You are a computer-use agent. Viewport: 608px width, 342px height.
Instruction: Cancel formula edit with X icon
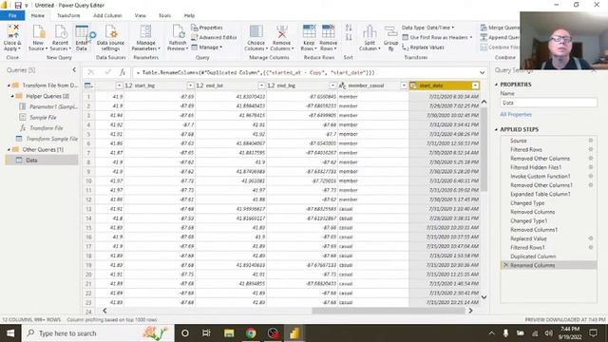click(x=91, y=72)
